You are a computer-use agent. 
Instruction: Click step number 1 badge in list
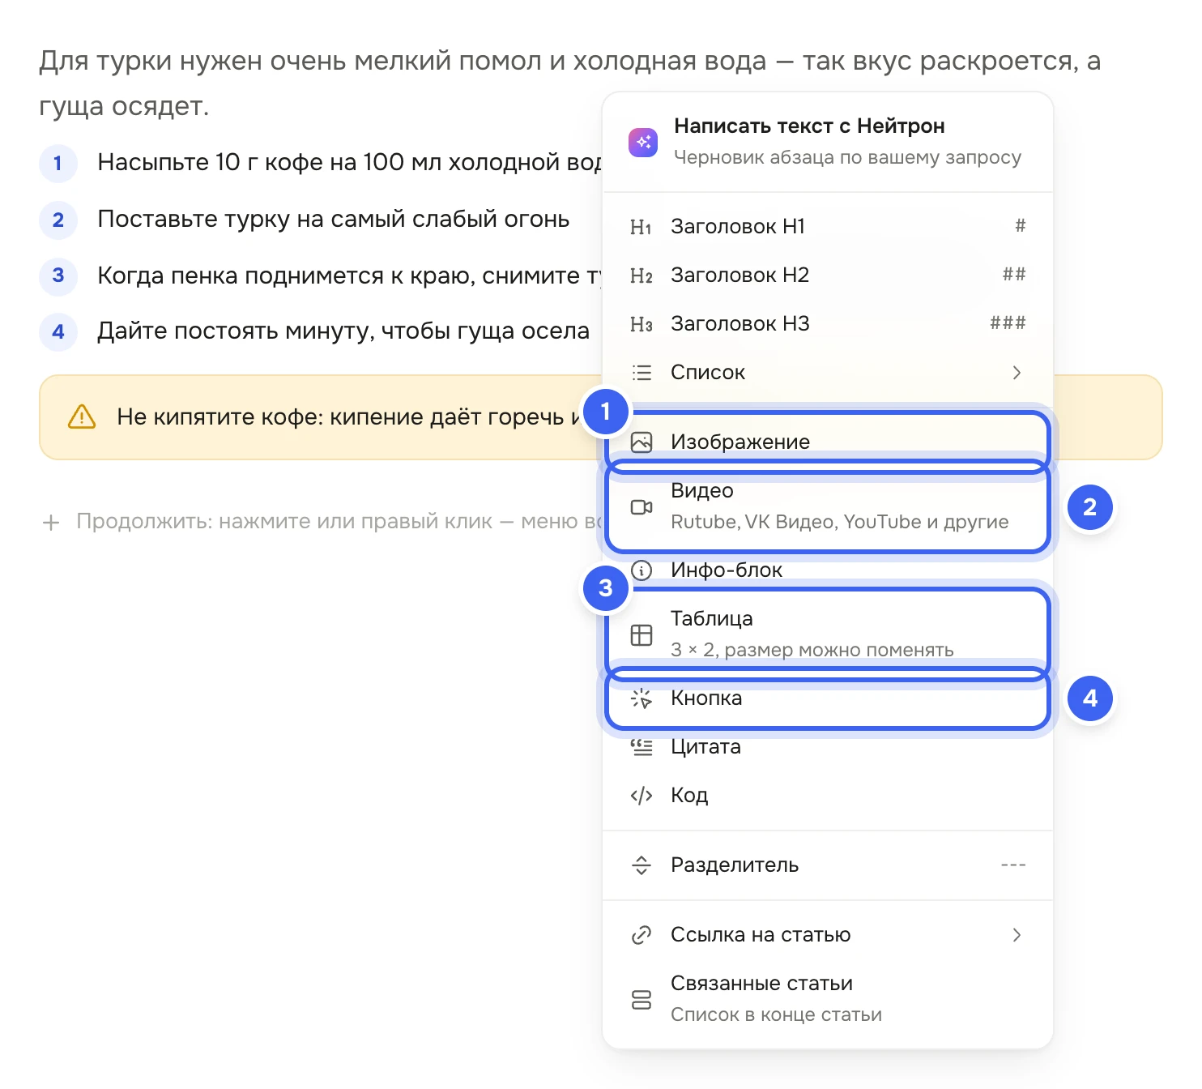click(58, 164)
